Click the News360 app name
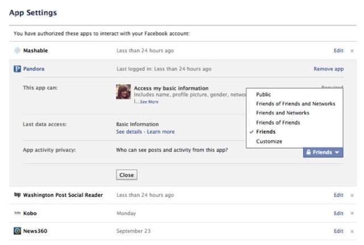This screenshot has width=364, height=245. (x=35, y=231)
